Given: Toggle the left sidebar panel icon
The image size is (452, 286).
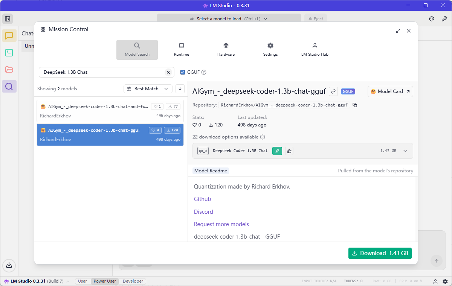Looking at the screenshot, I should click(8, 19).
